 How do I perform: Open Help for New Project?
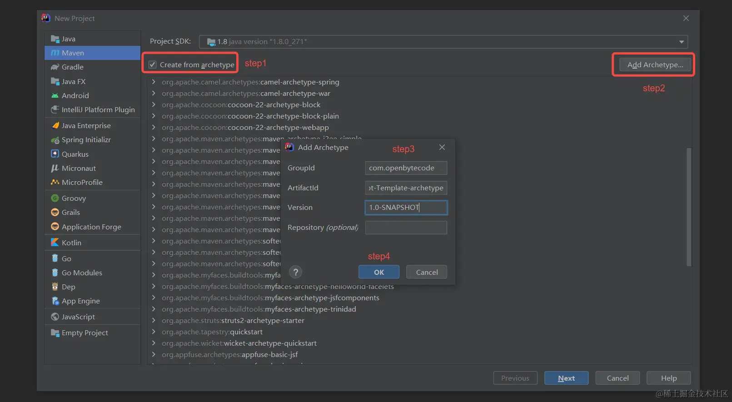pyautogui.click(x=669, y=378)
